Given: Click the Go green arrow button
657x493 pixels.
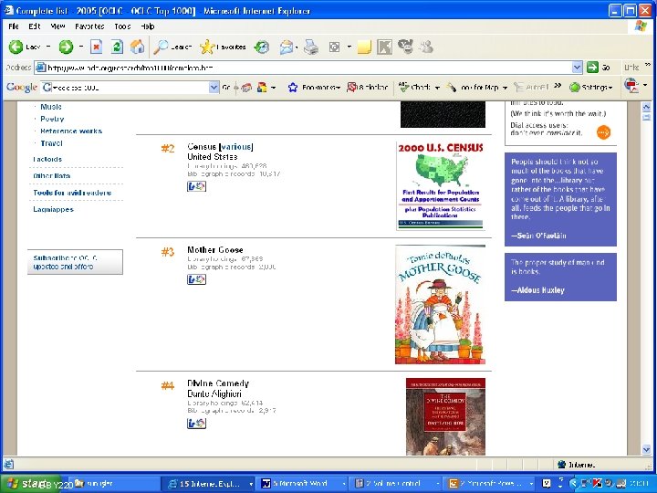Looking at the screenshot, I should coord(592,67).
